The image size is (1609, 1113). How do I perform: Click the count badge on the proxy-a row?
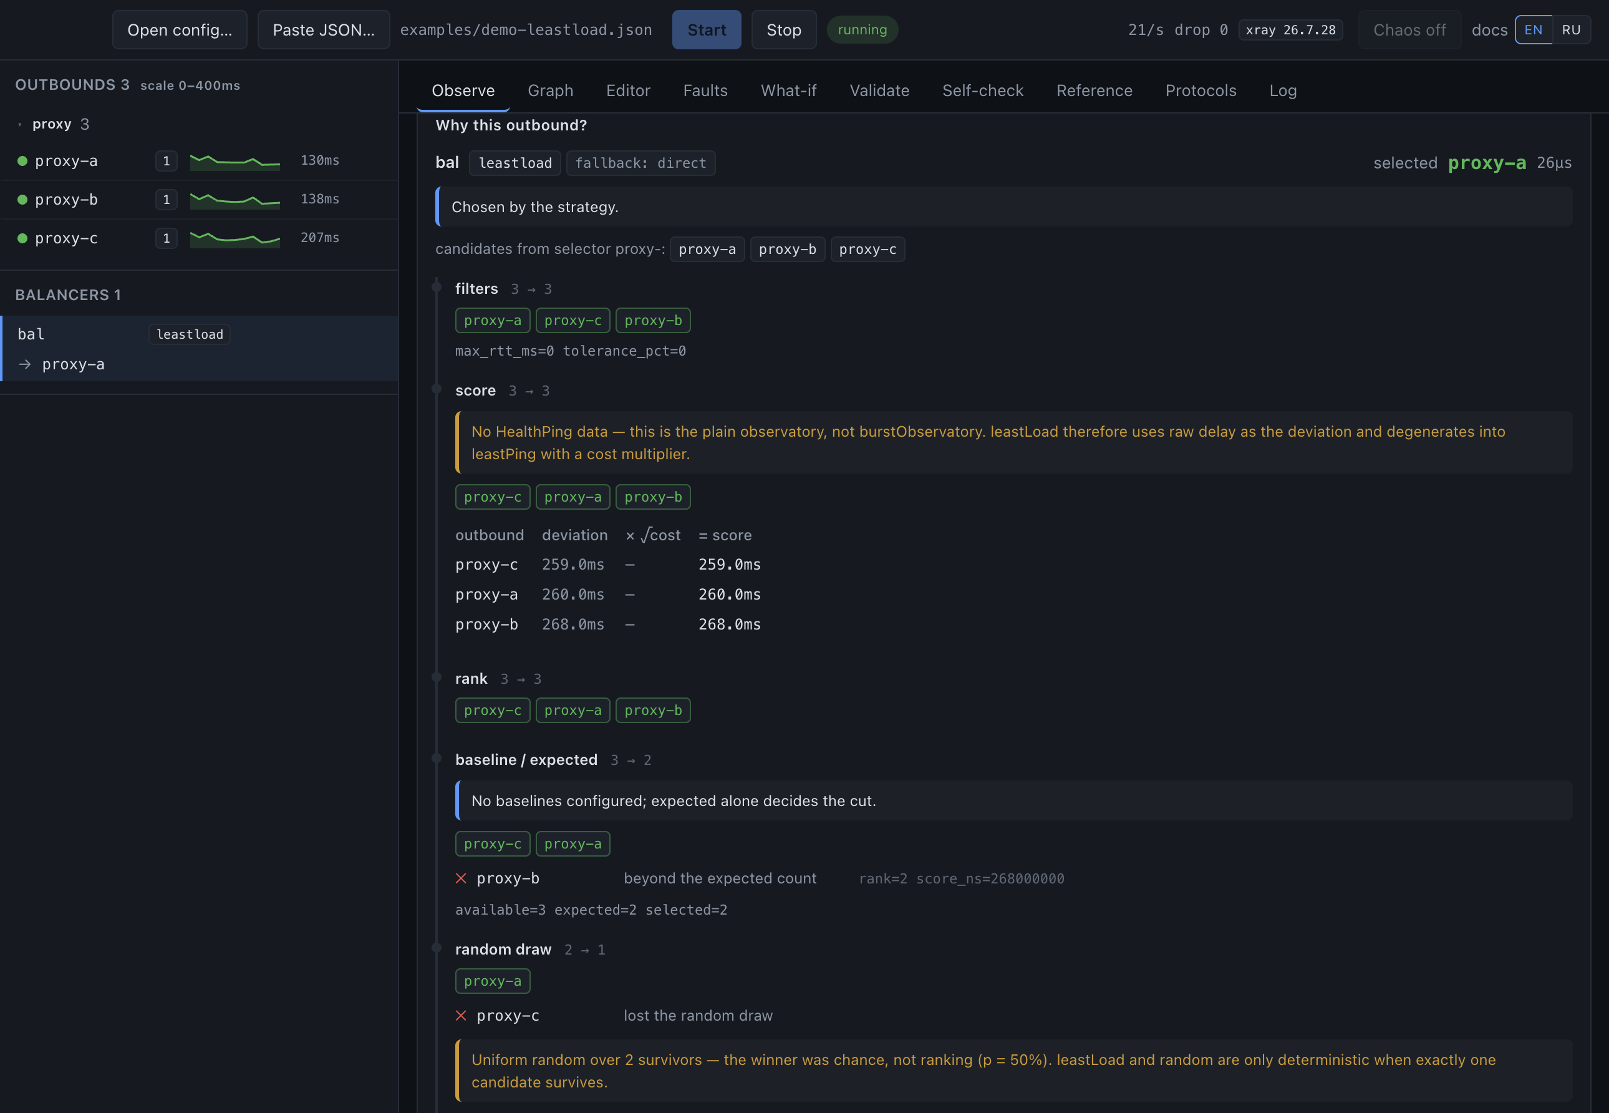click(x=167, y=161)
